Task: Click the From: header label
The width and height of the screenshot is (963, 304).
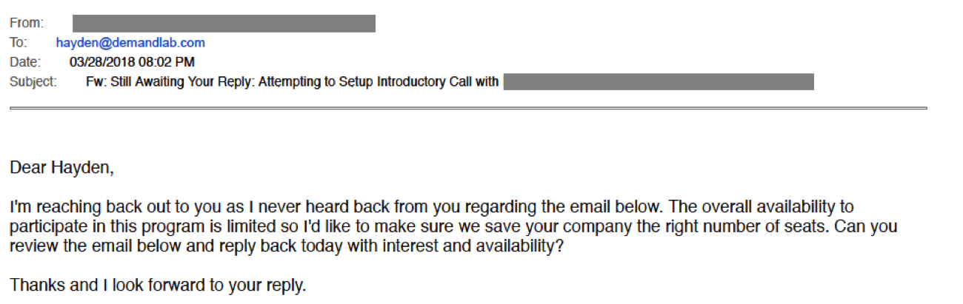Action: (27, 24)
